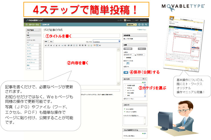
Task: Switch to the first editor tab 本文
Action: pyautogui.click(x=46, y=41)
